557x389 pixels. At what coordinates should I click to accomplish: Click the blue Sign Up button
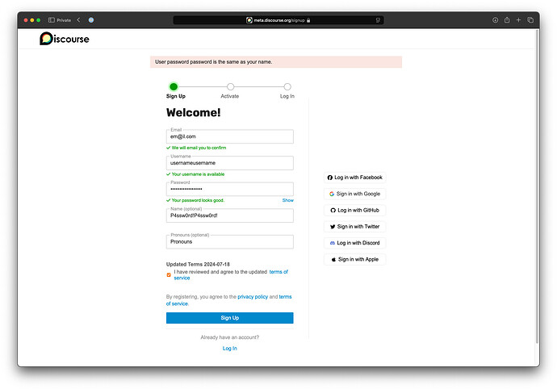point(230,318)
